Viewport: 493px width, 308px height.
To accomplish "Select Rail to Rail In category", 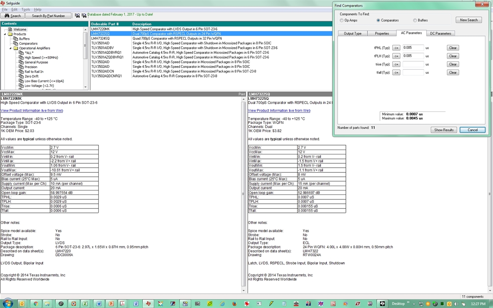I will pyautogui.click(x=34, y=72).
